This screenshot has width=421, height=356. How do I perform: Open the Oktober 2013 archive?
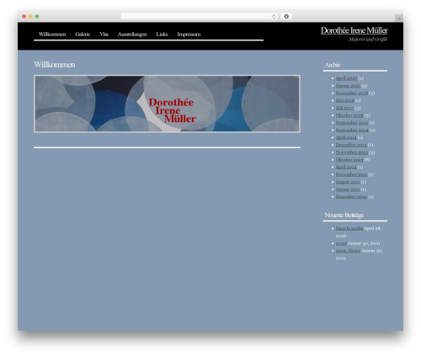click(x=349, y=160)
